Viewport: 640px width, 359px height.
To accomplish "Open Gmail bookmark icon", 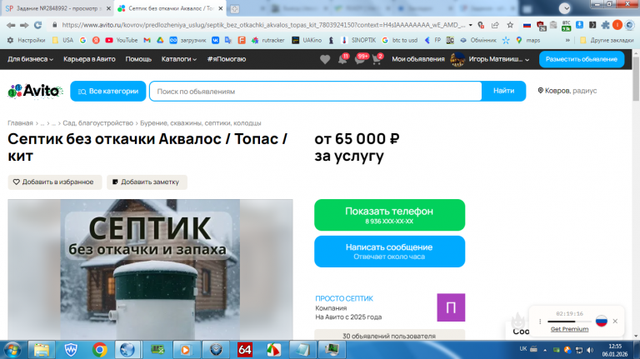I will tap(147, 40).
